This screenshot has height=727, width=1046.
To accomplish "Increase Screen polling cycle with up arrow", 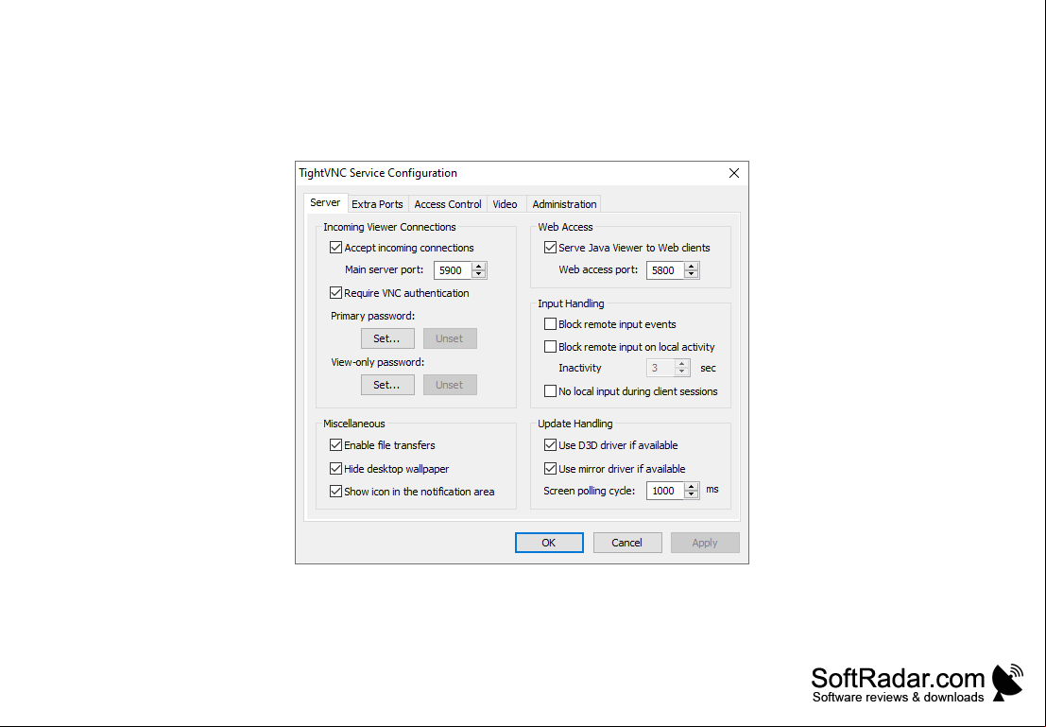I will (691, 487).
